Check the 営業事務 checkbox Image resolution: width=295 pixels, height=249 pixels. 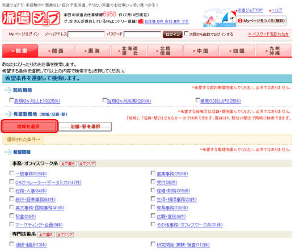click(x=153, y=173)
